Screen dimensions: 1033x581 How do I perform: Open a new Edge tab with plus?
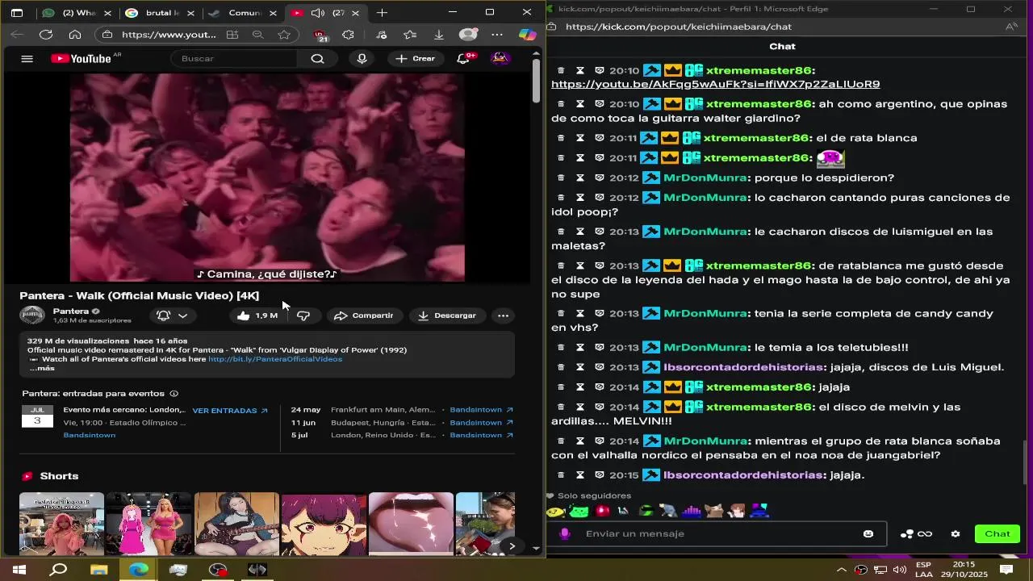(x=382, y=13)
